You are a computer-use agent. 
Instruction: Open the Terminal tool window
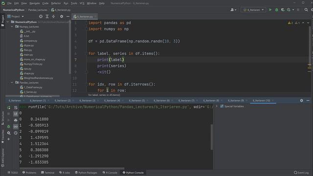point(48,173)
